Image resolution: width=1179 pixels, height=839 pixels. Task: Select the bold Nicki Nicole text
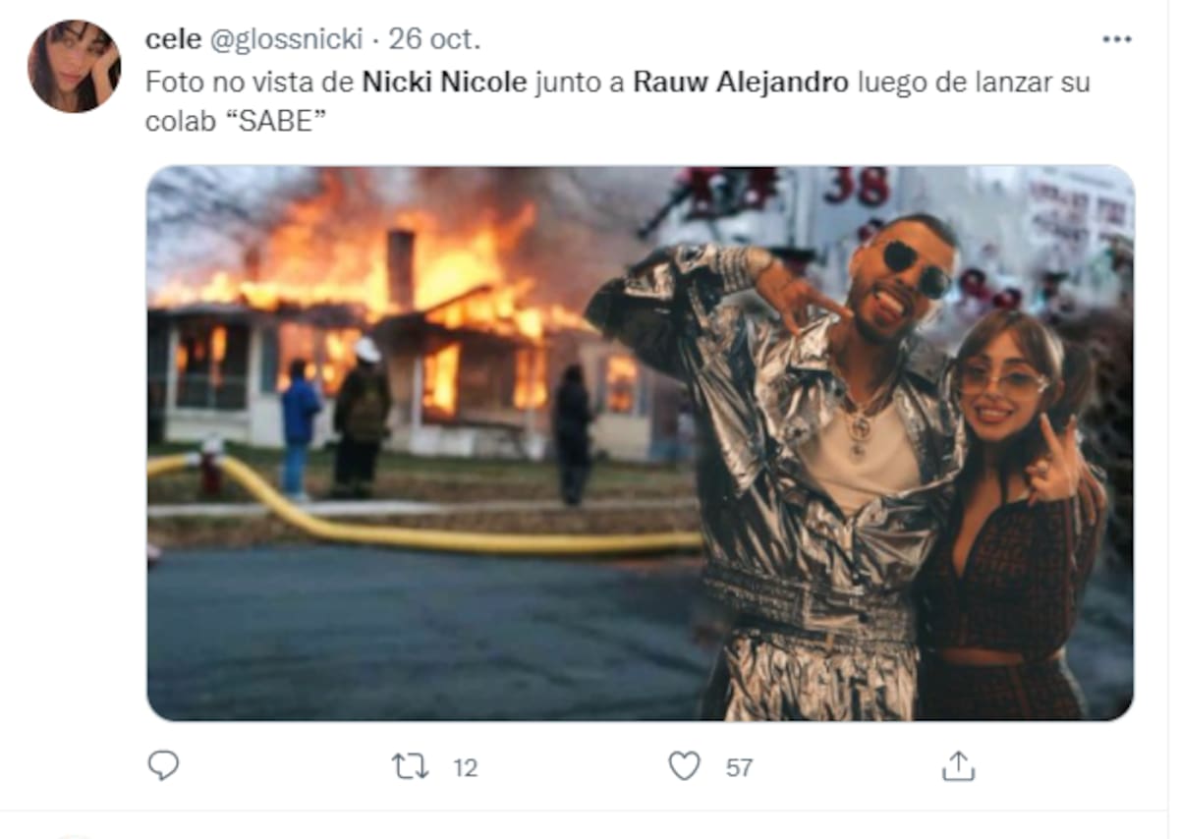pyautogui.click(x=445, y=82)
